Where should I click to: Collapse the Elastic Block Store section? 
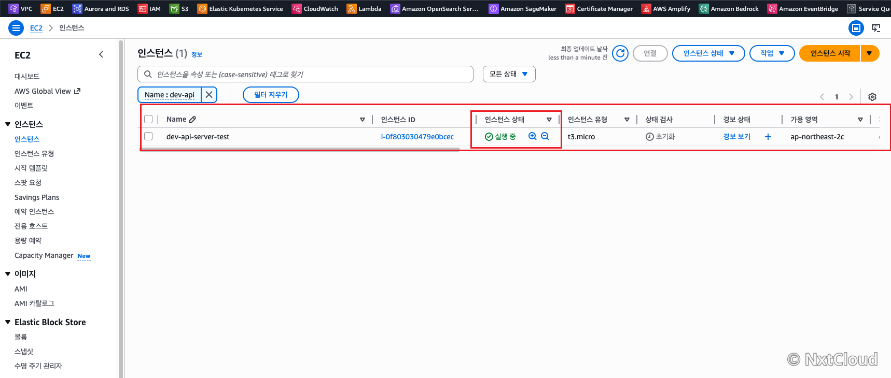[x=8, y=322]
